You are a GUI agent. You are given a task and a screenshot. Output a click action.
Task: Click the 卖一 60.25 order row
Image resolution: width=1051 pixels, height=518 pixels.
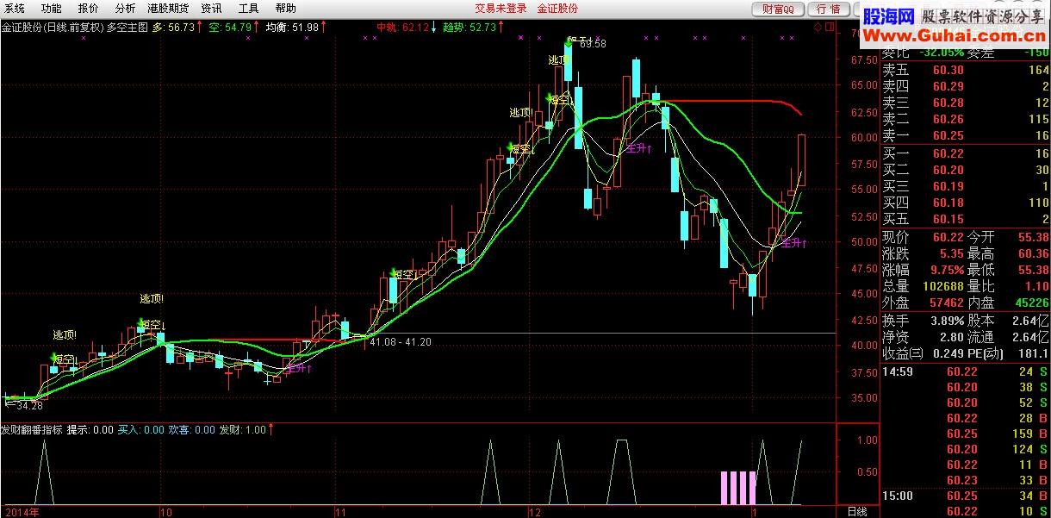966,136
